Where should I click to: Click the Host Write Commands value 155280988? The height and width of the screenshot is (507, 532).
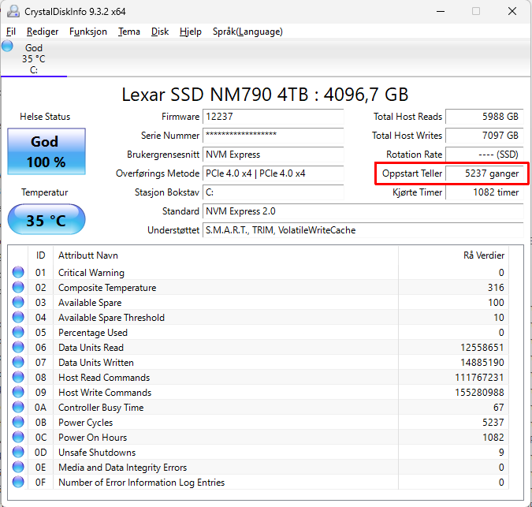[479, 393]
